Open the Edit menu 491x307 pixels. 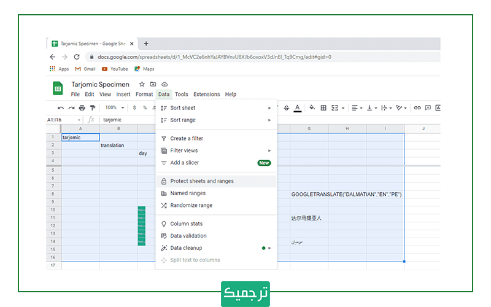tap(89, 95)
